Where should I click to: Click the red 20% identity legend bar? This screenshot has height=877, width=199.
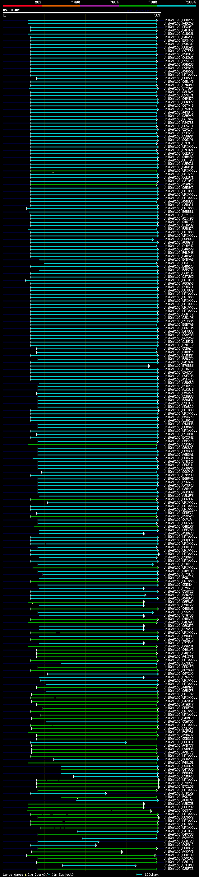pyautogui.click(x=22, y=6)
